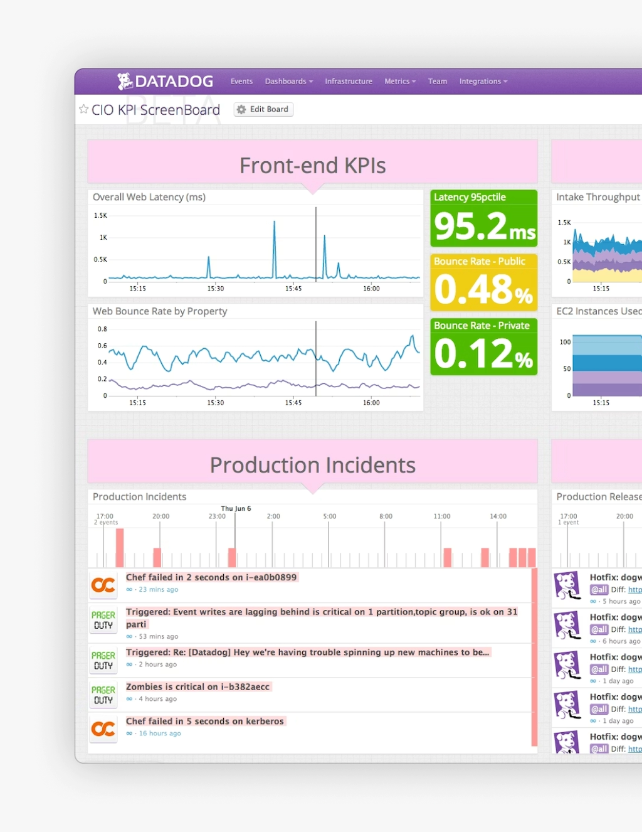Click Chef icon for kerberos failure event
This screenshot has height=832, width=642.
103,729
